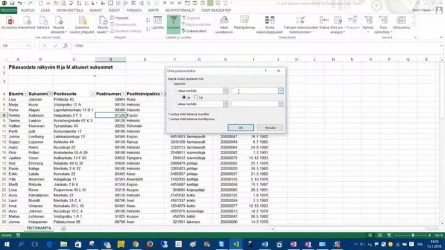The width and height of the screenshot is (445, 250).
Task: Open Edge browser from taskbar
Action: [x=49, y=244]
